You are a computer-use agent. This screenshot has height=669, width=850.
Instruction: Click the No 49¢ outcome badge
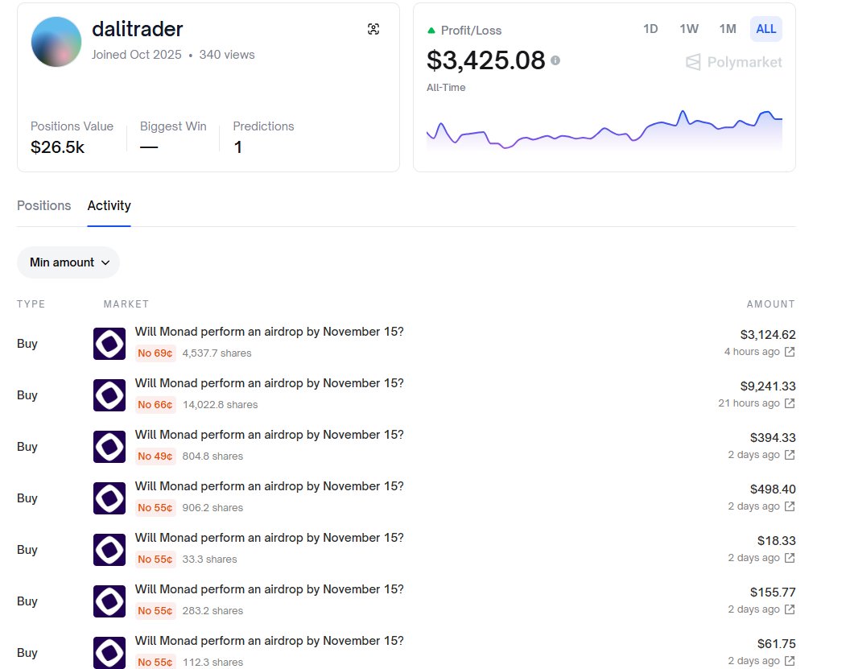point(155,456)
